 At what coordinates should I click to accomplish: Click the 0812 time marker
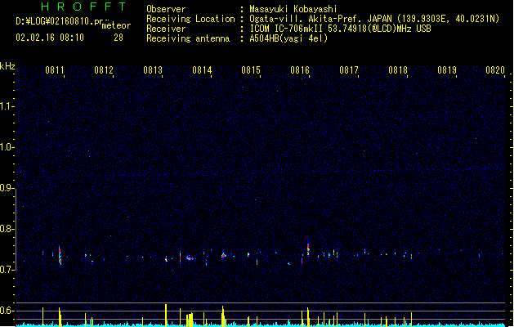(104, 70)
